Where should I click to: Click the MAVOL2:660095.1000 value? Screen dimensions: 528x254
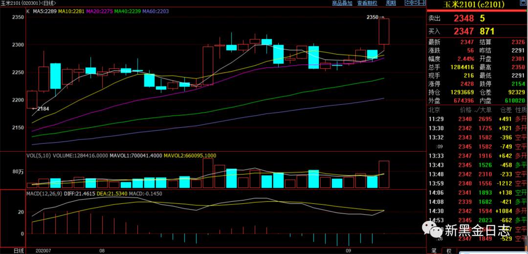[190, 156]
